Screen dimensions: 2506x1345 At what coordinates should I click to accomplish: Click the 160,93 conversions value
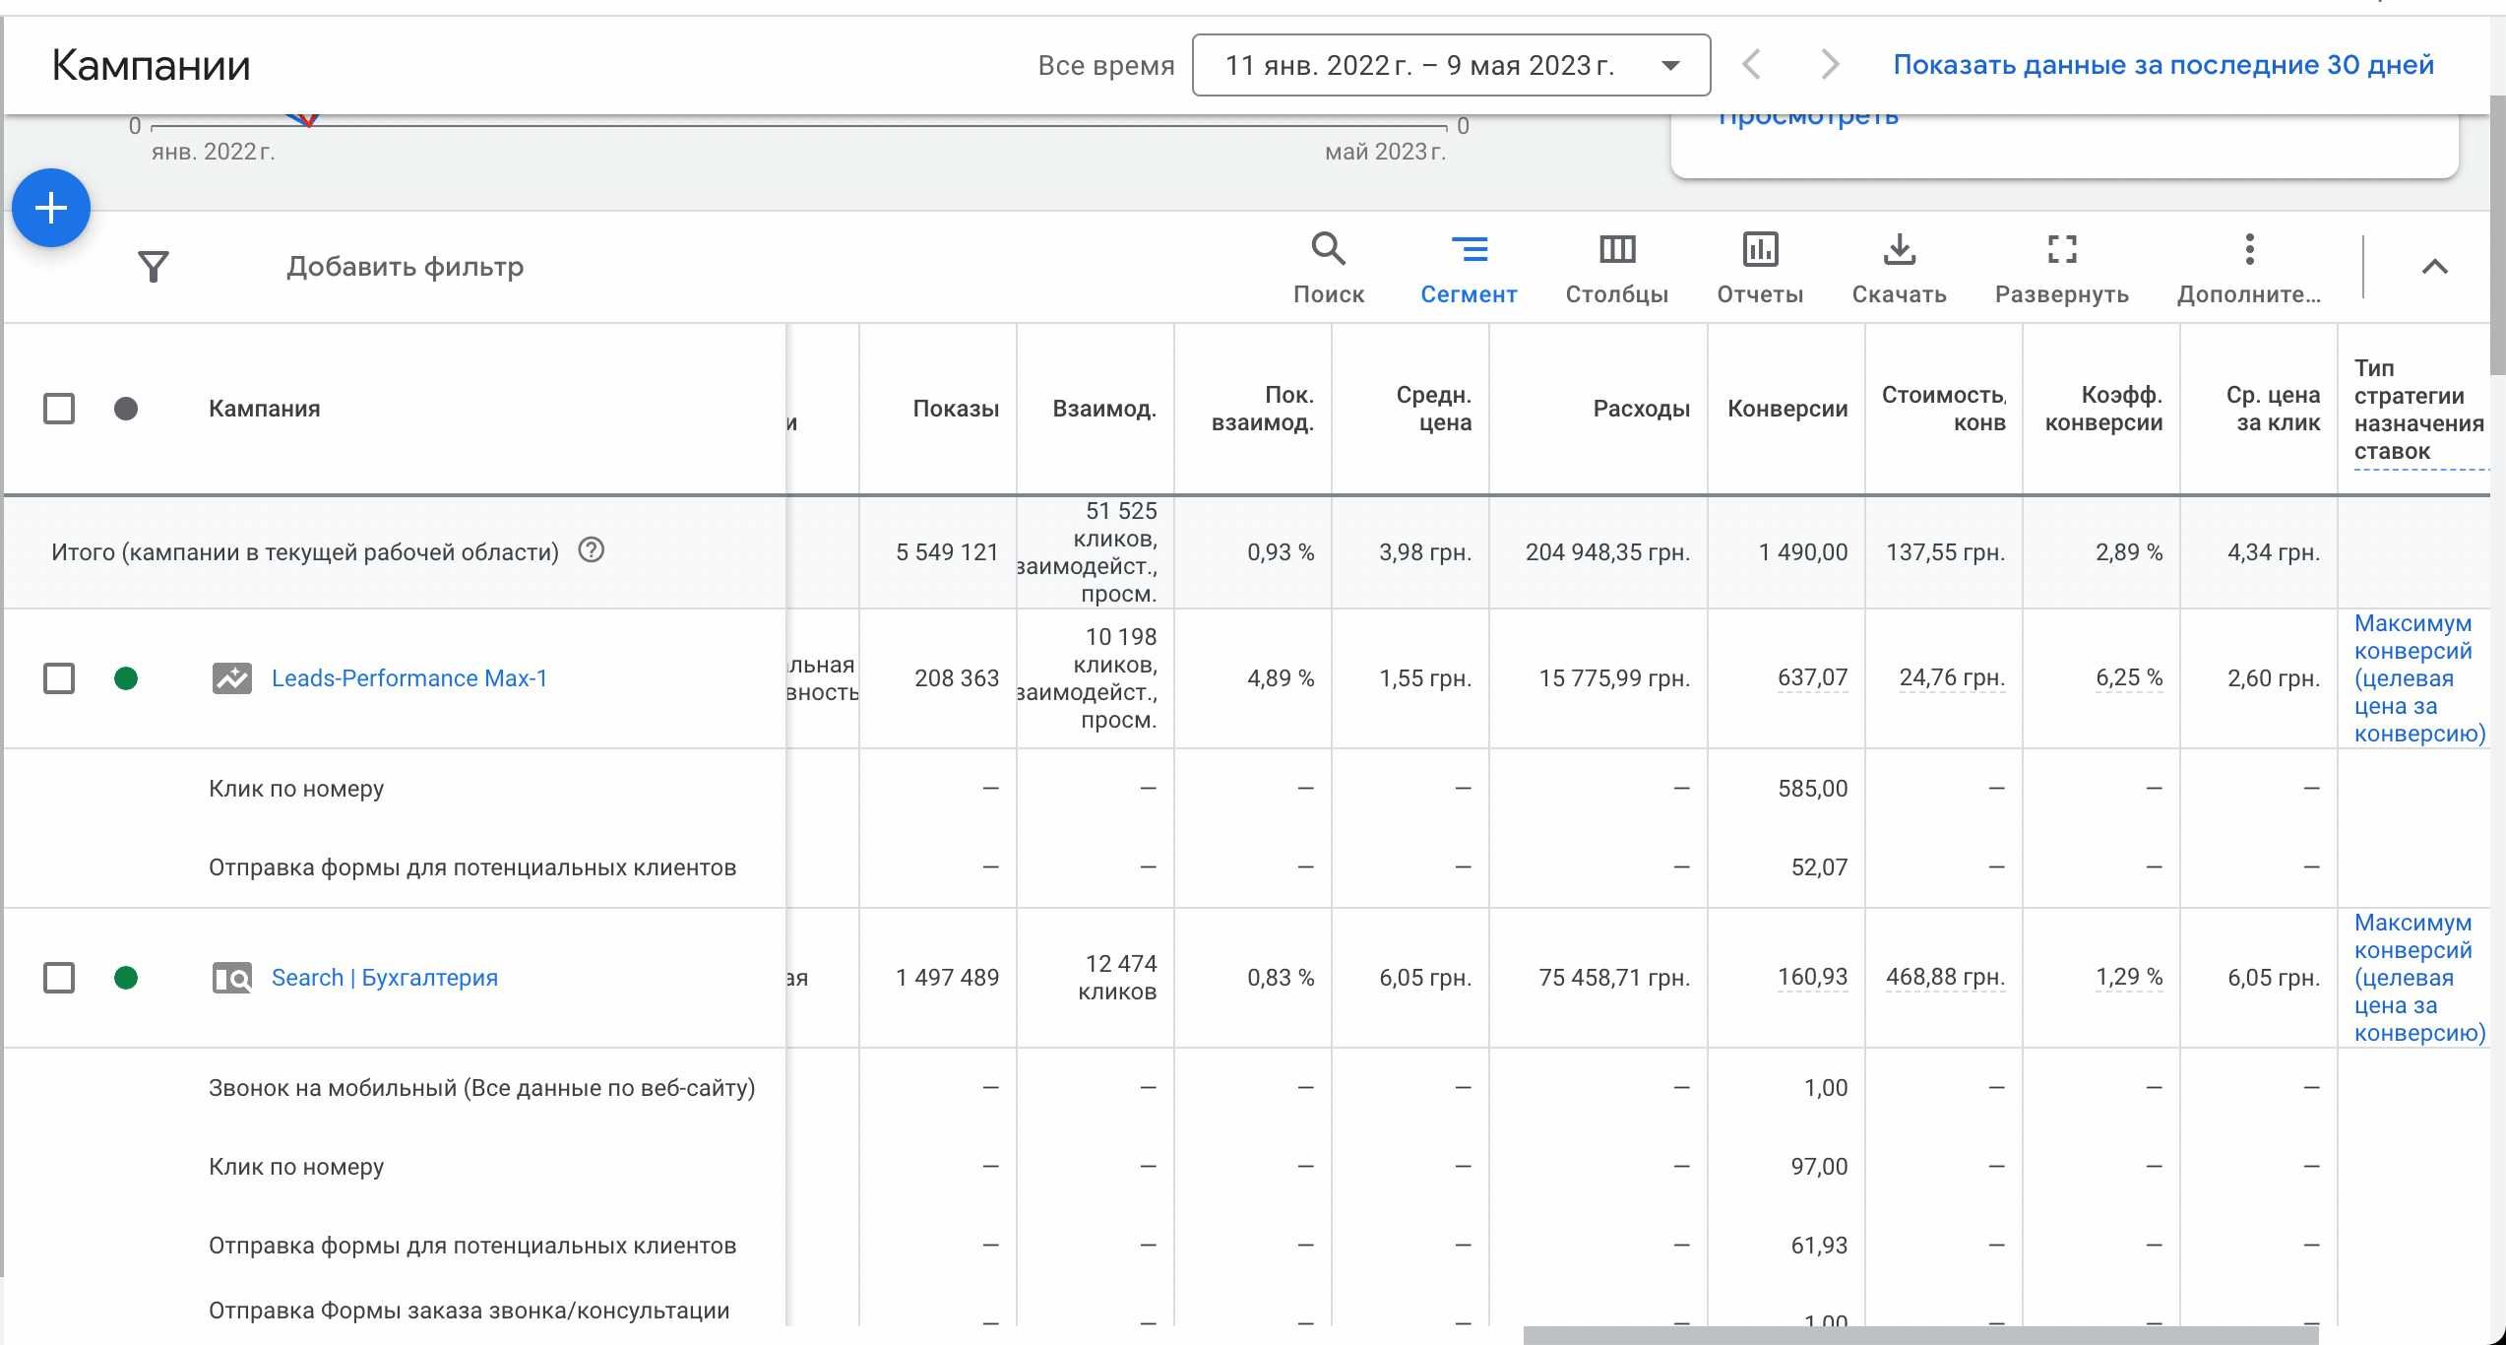point(1812,977)
